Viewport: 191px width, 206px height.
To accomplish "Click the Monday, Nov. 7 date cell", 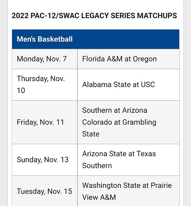I will click(x=45, y=59).
